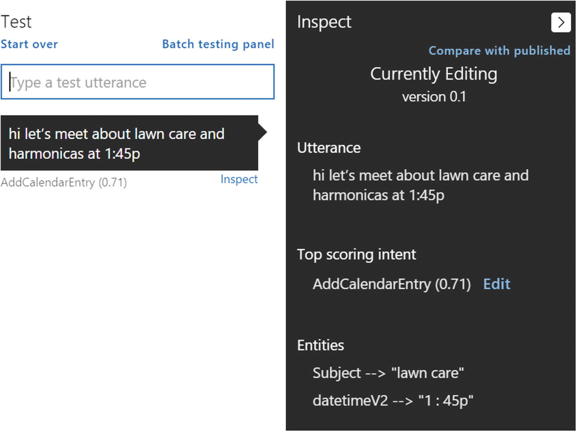Click the Test panel title
The image size is (577, 432).
[x=16, y=22]
